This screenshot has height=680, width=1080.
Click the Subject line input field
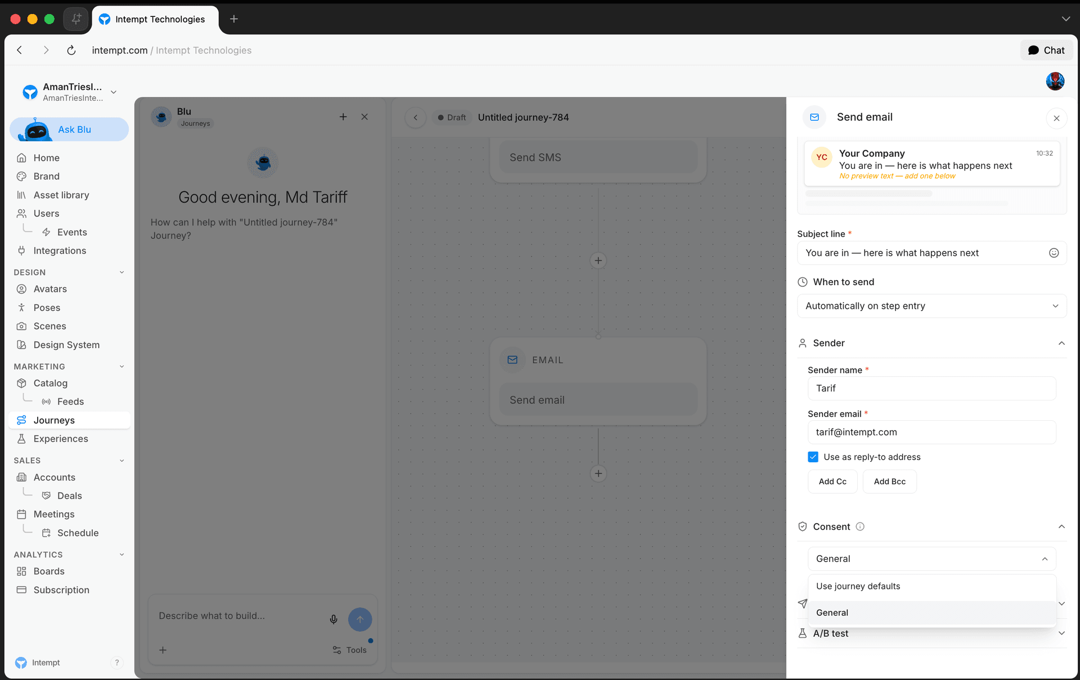(922, 253)
